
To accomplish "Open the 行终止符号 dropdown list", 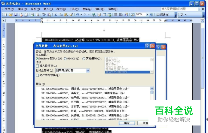I will (x=88, y=71).
